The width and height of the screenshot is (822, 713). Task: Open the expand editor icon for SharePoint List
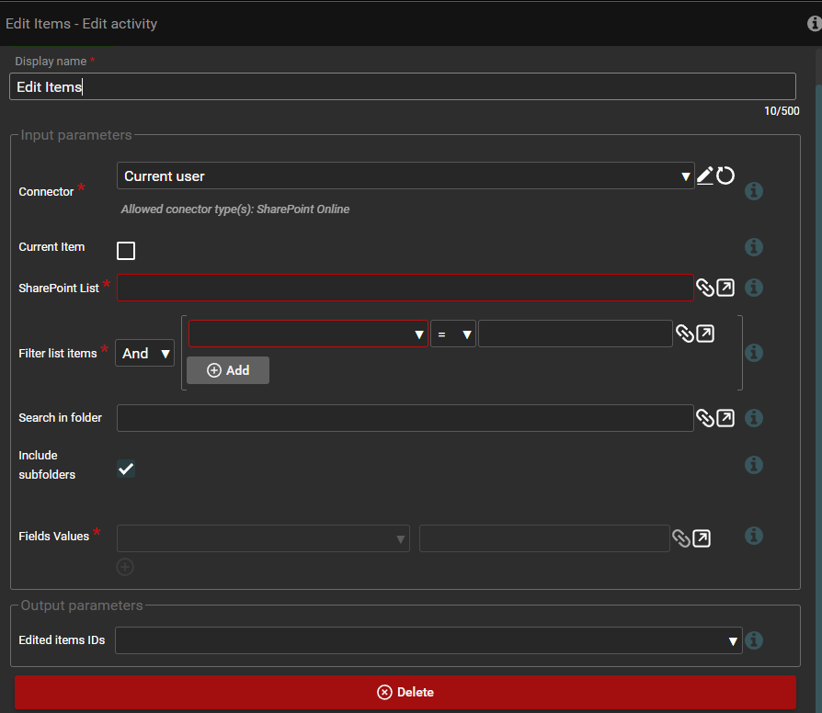(x=725, y=288)
